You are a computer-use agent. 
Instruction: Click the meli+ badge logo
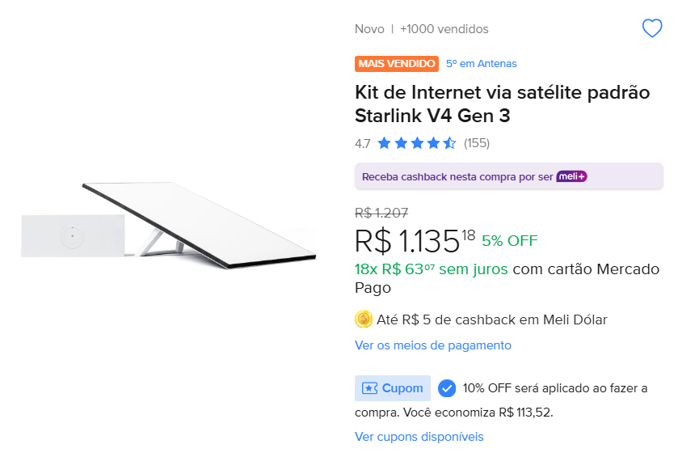[571, 176]
